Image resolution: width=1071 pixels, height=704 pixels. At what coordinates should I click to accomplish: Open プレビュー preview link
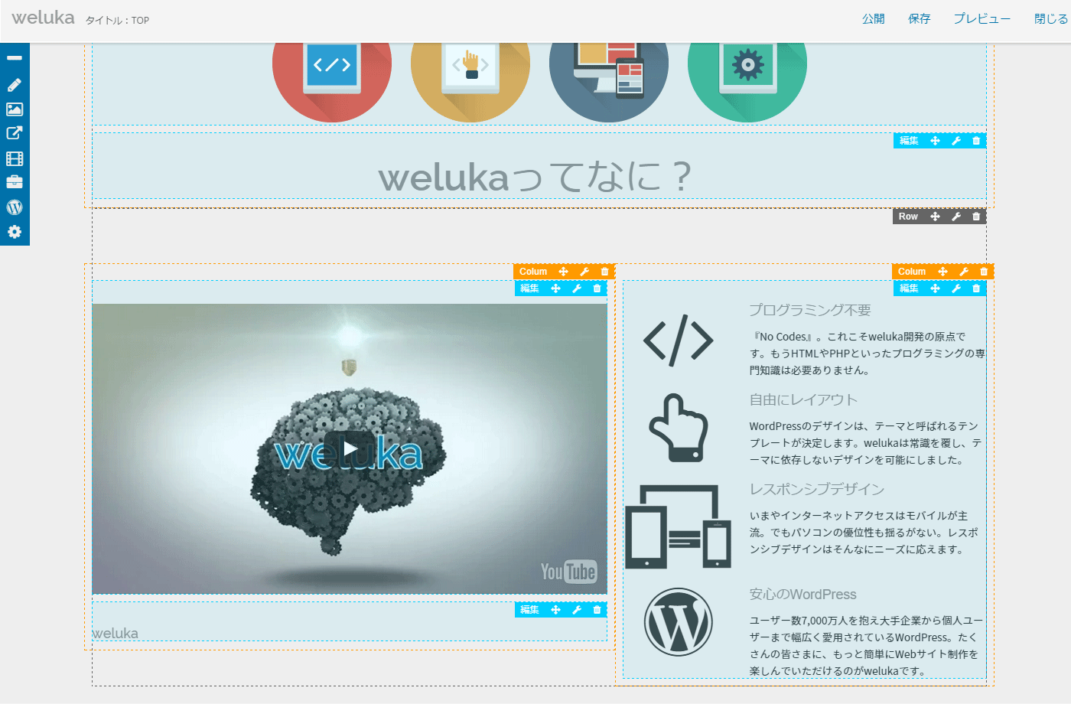pos(981,19)
